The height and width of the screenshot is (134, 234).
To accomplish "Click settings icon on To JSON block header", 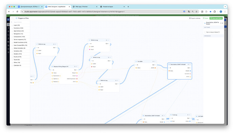I will point(153,62).
